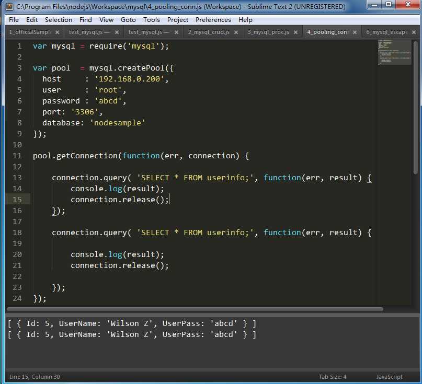Open the Tab Size: 4 selector

point(333,377)
